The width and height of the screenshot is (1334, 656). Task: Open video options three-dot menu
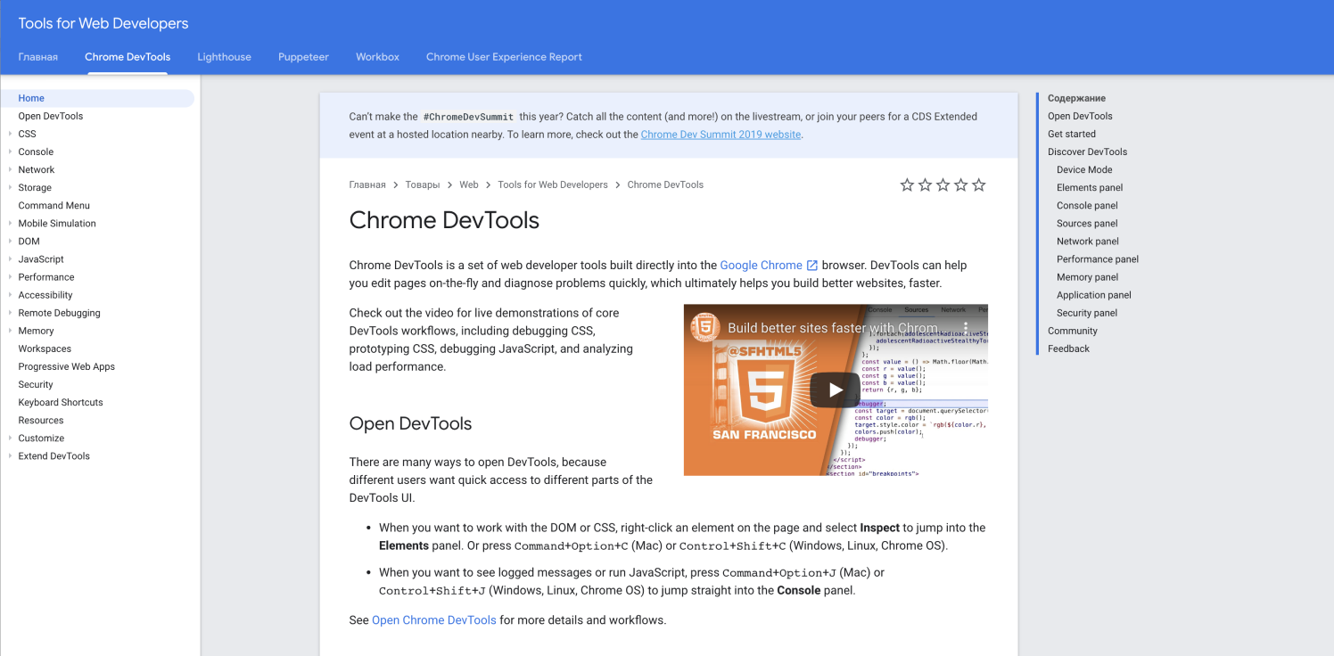click(965, 327)
